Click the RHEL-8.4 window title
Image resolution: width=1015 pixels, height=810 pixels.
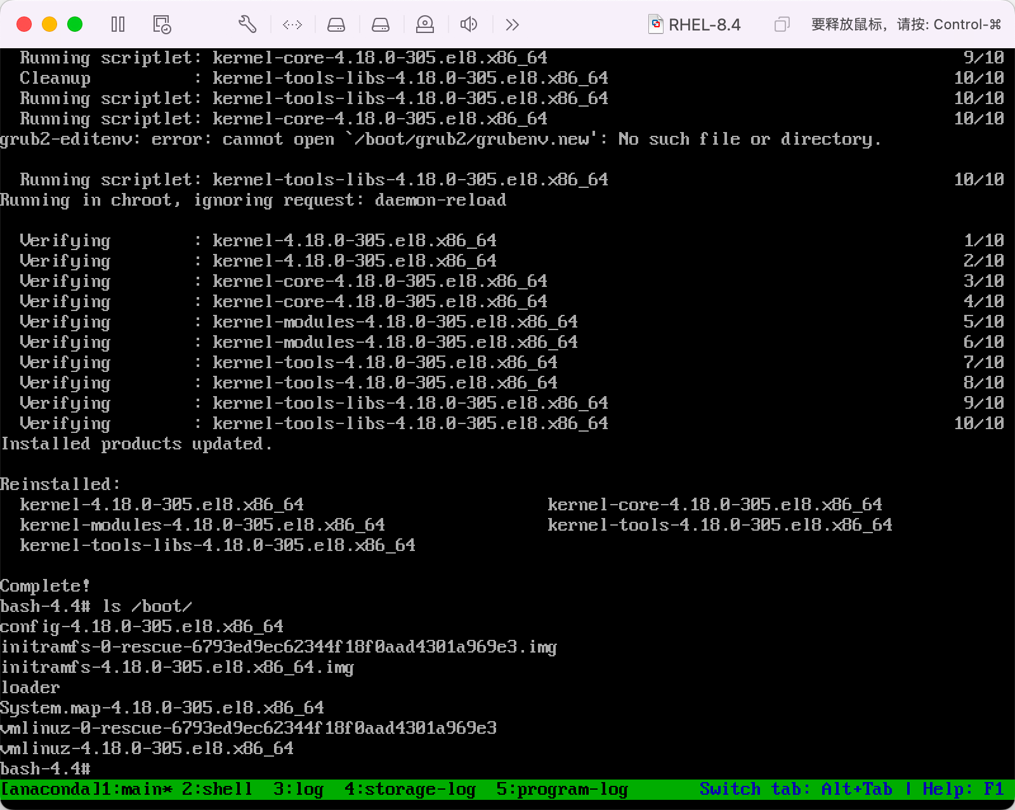click(x=704, y=25)
